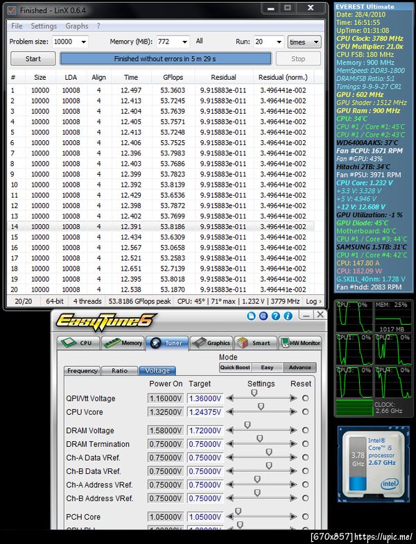Open EasyTune6 info icon

(x=288, y=316)
